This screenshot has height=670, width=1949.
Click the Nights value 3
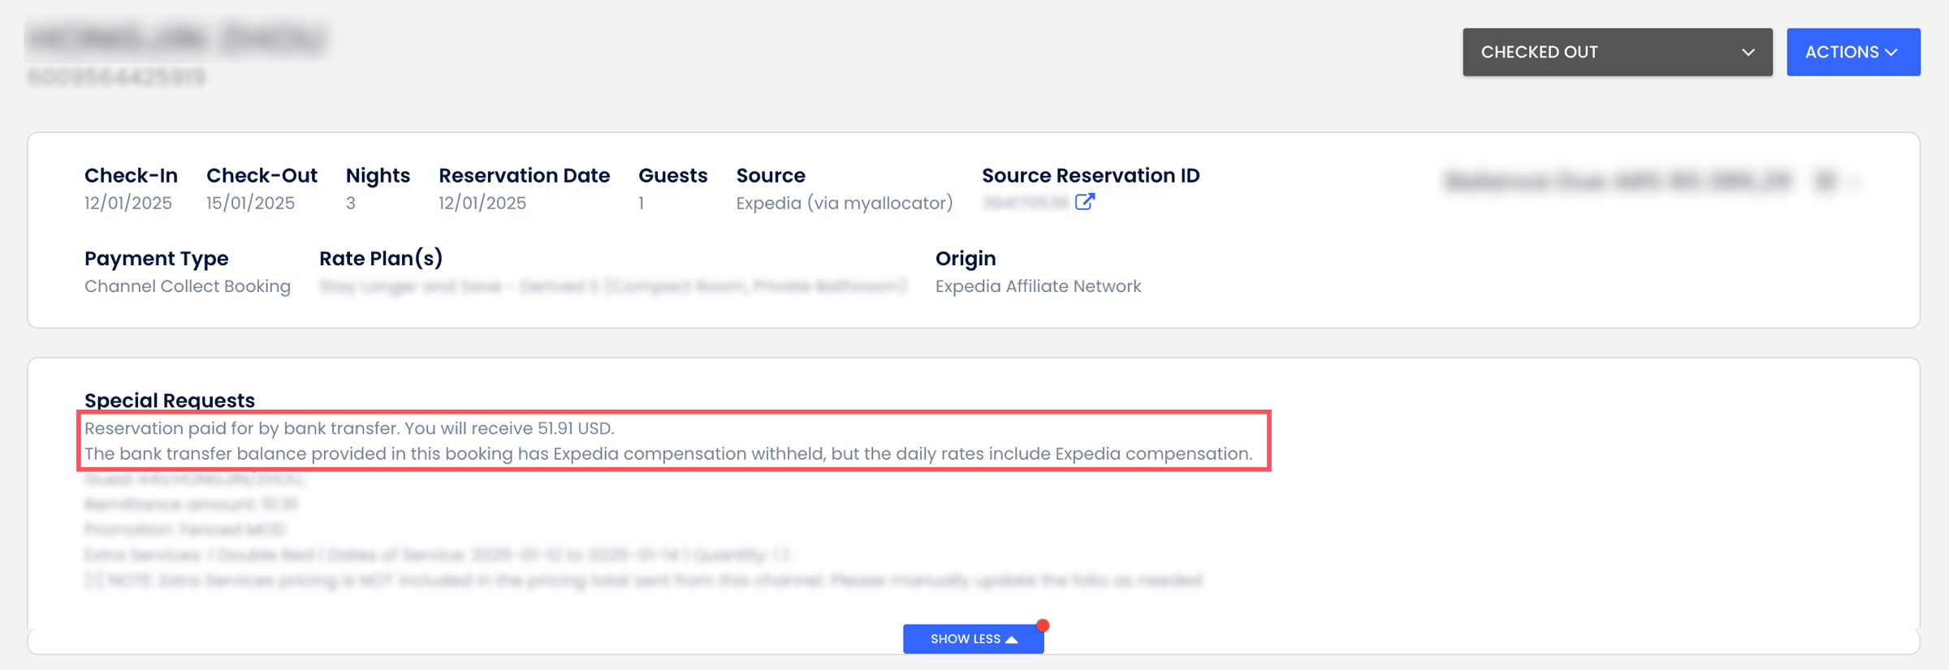351,203
